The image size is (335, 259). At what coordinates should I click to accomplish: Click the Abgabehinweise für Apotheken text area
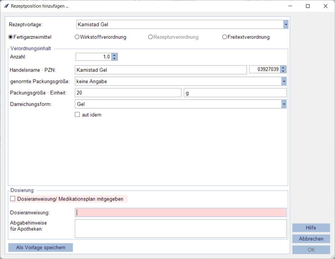click(x=181, y=228)
